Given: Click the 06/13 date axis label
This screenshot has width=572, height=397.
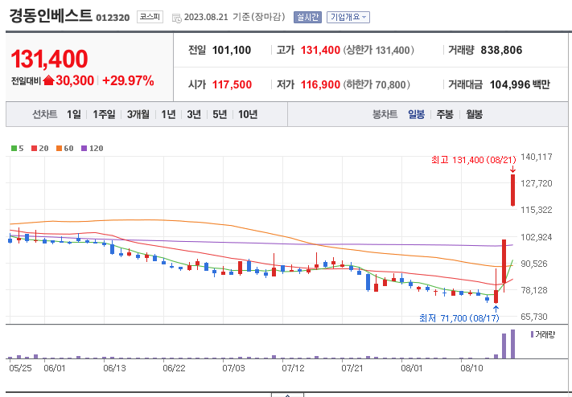Looking at the screenshot, I should (114, 368).
